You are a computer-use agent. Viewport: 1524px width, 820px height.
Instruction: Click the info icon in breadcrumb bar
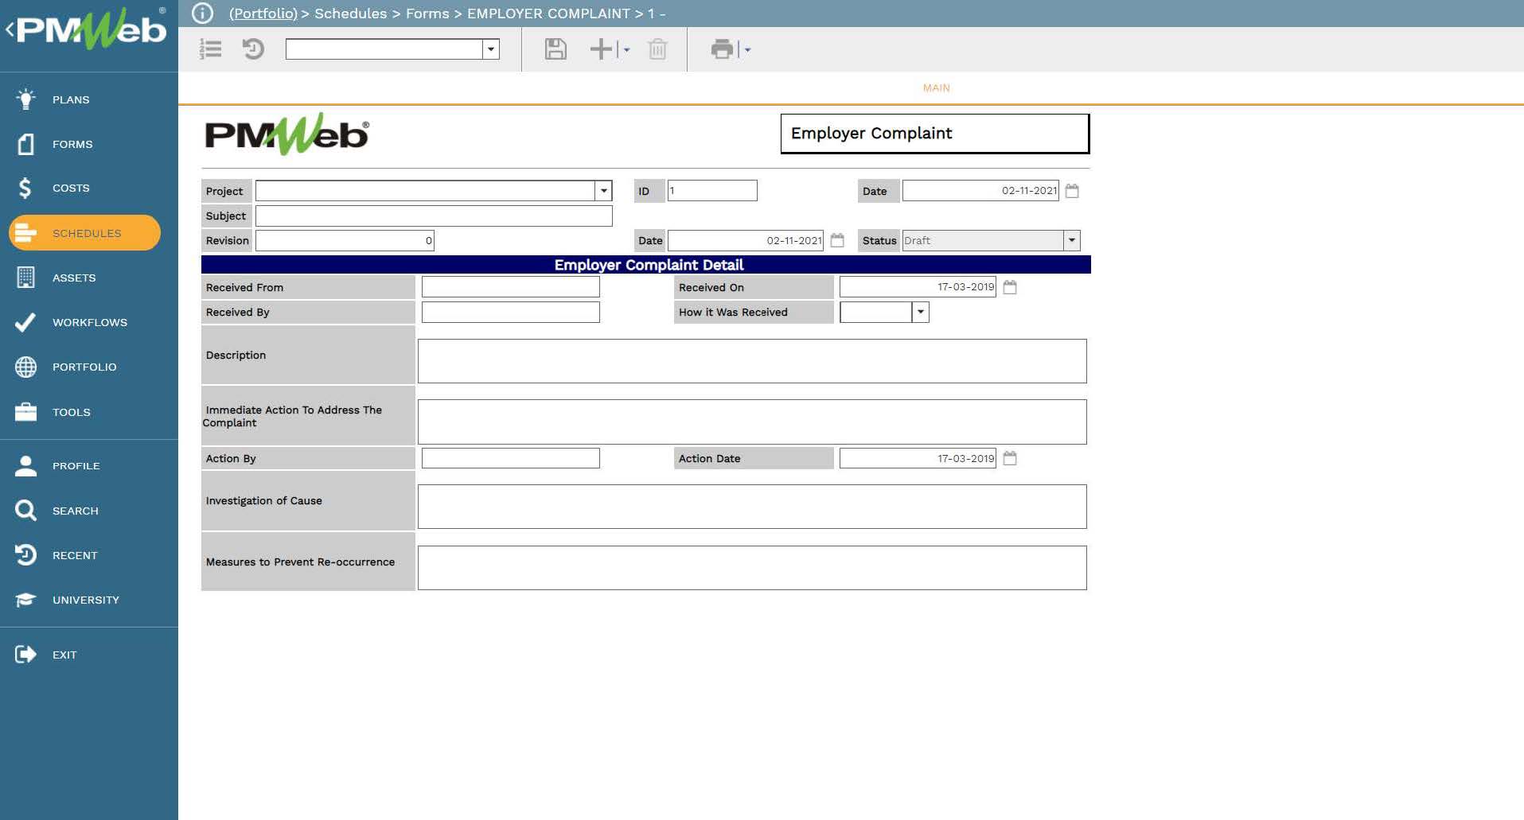pyautogui.click(x=202, y=13)
